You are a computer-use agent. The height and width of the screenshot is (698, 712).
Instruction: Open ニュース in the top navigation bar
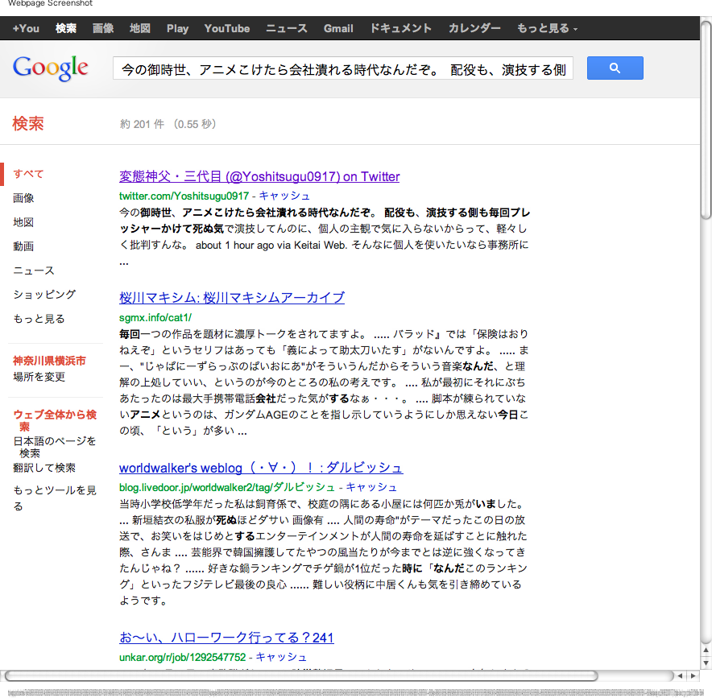pos(287,29)
